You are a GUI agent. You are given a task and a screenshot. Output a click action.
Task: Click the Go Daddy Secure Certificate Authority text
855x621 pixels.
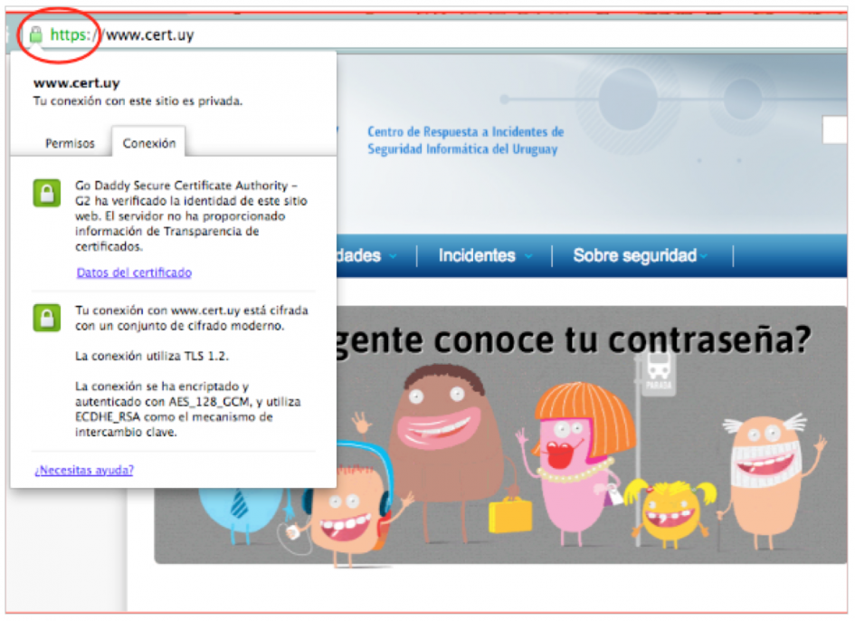pyautogui.click(x=191, y=216)
